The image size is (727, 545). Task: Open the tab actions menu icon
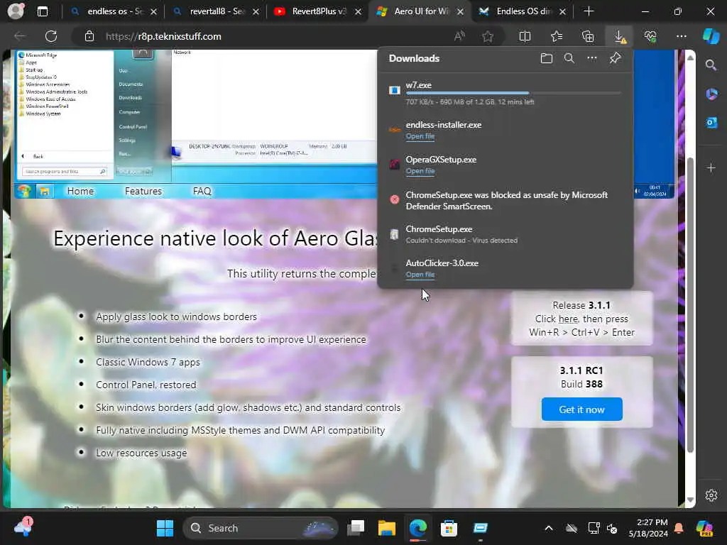pos(42,11)
